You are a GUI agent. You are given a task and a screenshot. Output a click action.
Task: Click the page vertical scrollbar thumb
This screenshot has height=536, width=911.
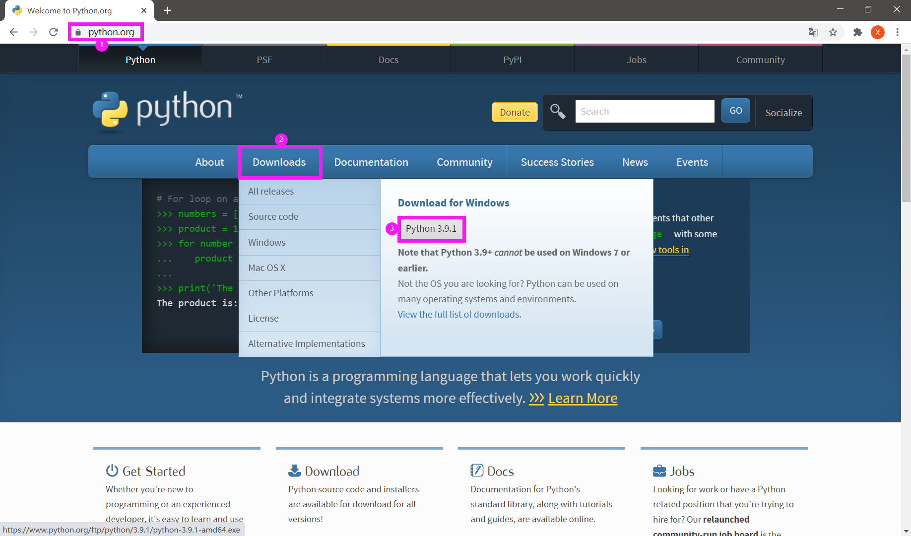click(906, 128)
